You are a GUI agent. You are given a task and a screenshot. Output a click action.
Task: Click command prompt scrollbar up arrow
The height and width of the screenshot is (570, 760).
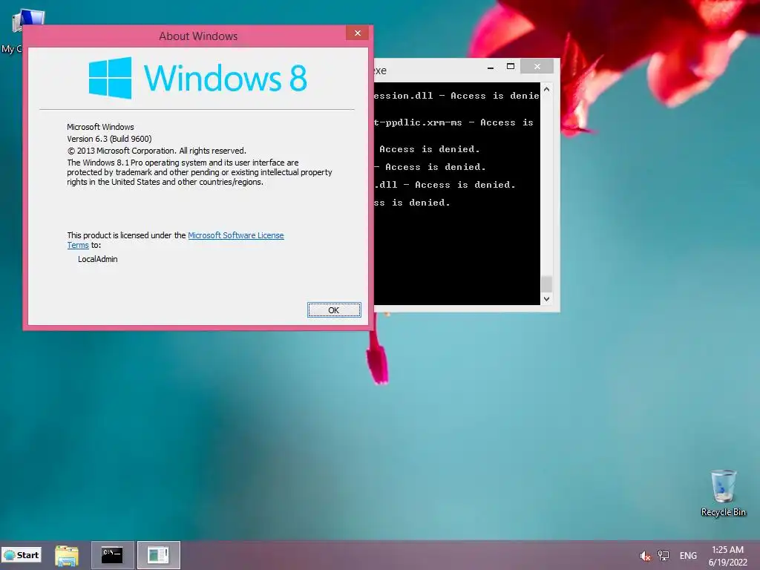pos(546,89)
